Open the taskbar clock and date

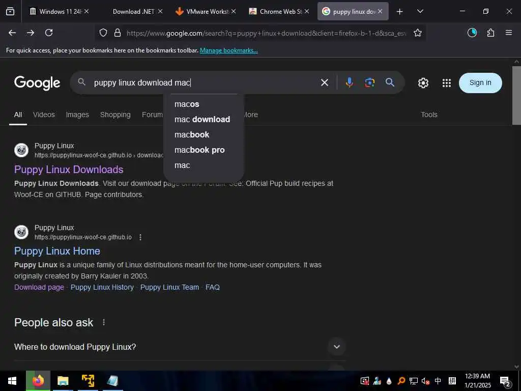point(477,381)
